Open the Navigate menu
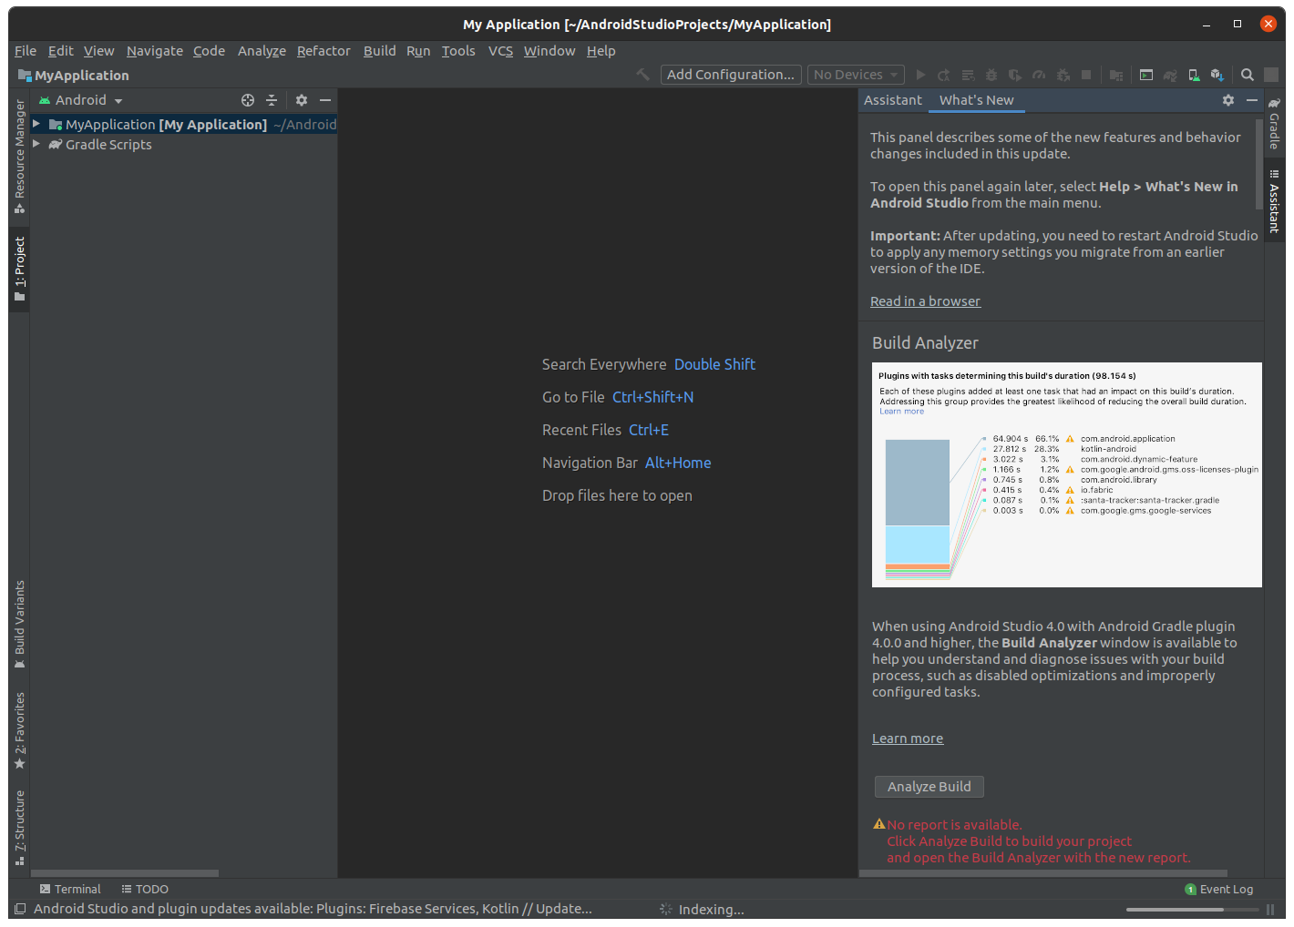1294x927 pixels. coord(155,51)
